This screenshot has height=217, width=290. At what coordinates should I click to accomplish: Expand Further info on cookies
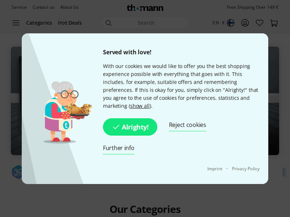119,148
